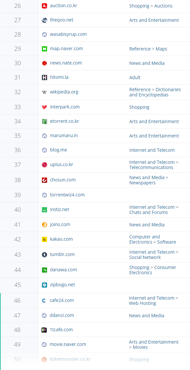This screenshot has height=370, width=190.
Task: Click the auction.co.kr red favicon
Action: point(44,6)
